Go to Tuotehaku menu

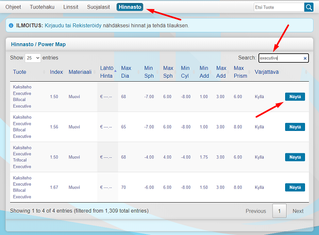(42, 7)
